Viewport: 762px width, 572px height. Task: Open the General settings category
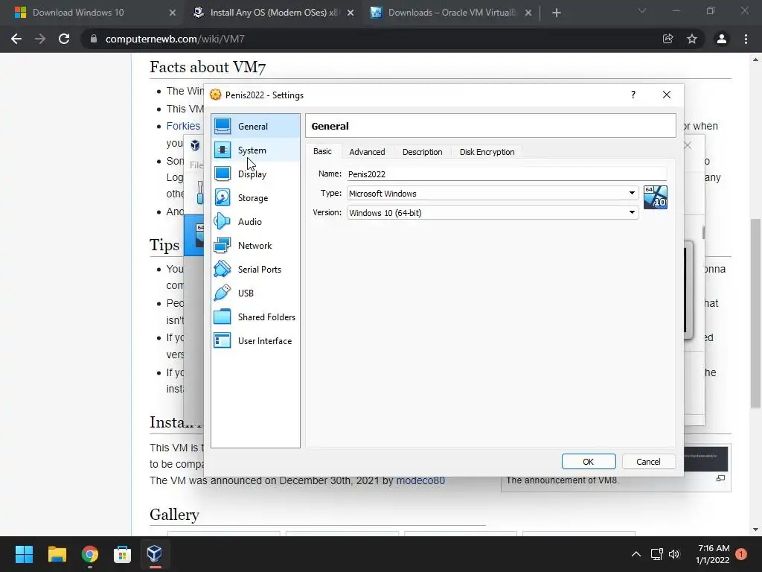click(256, 126)
